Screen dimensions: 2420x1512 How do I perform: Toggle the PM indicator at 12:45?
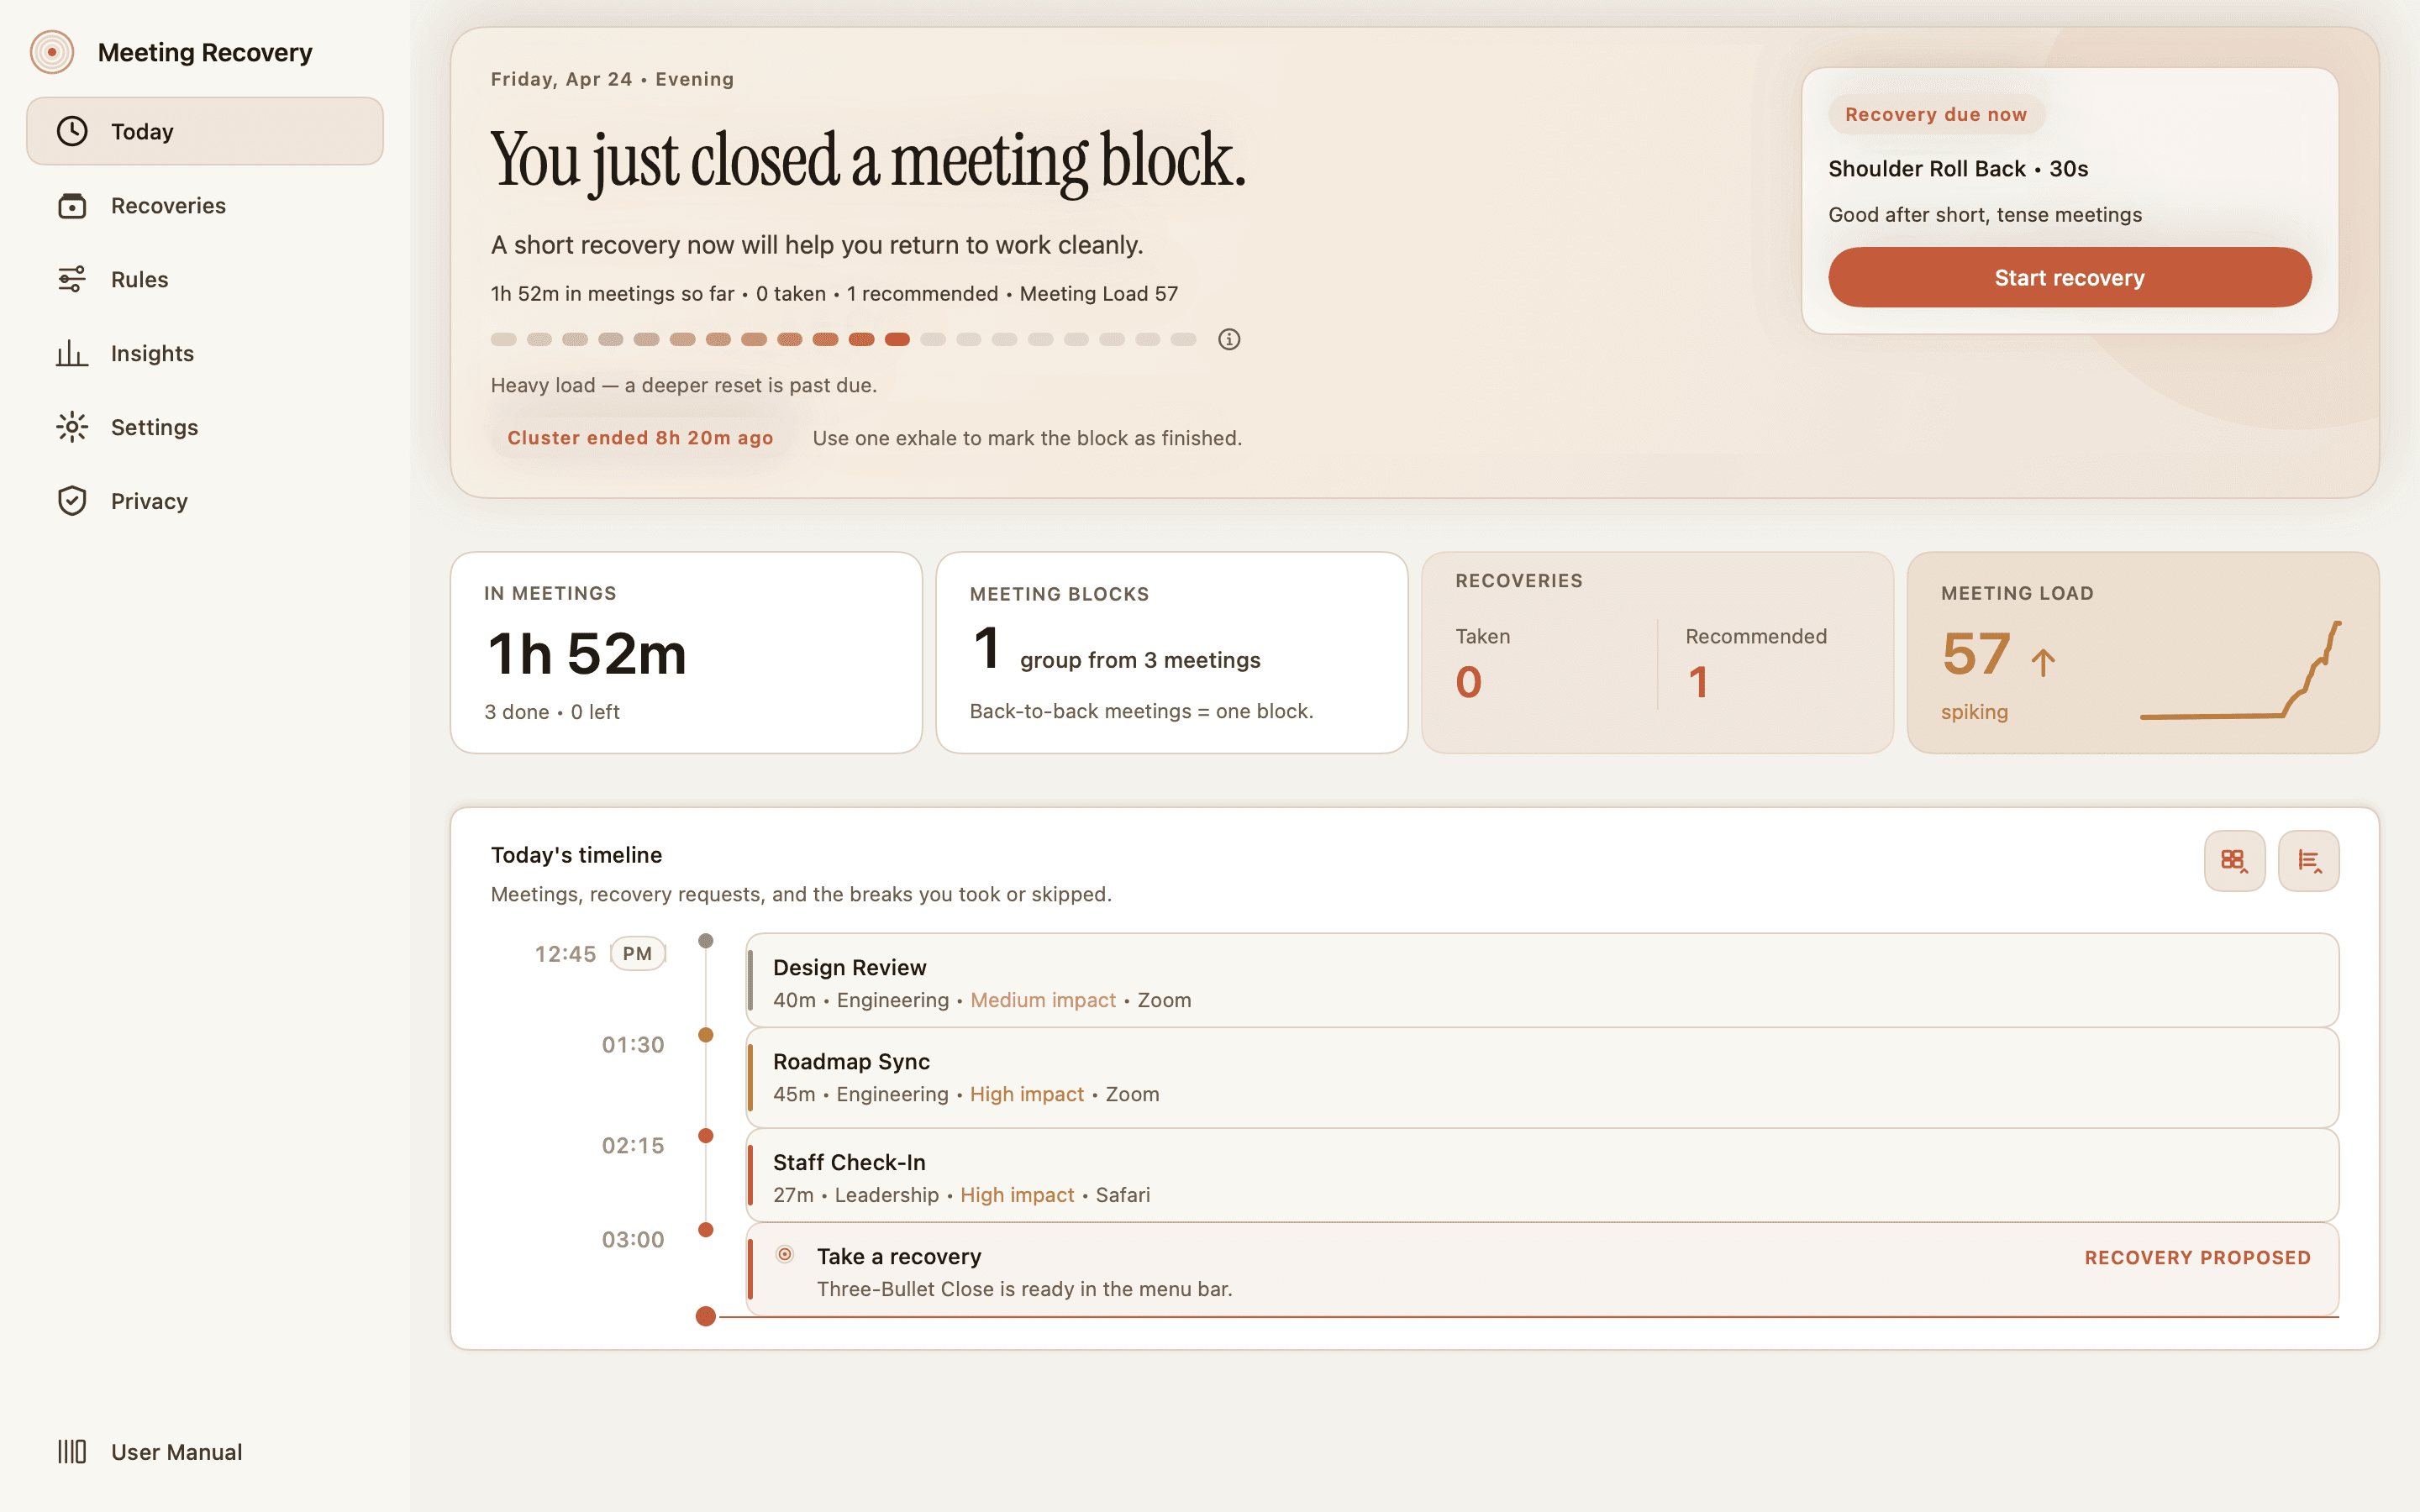[638, 953]
